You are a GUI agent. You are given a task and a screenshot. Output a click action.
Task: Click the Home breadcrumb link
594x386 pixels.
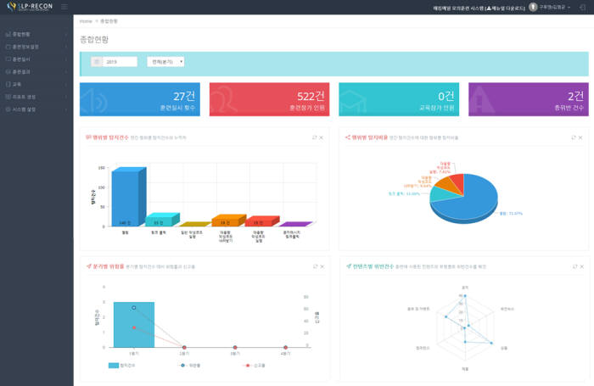point(86,21)
